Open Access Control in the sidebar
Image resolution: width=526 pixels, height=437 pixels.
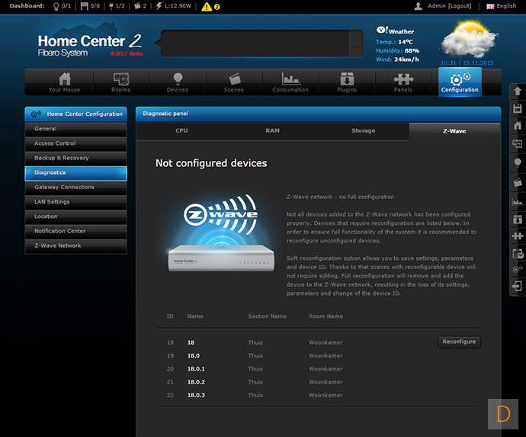[55, 143]
